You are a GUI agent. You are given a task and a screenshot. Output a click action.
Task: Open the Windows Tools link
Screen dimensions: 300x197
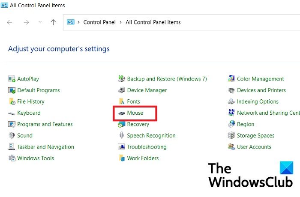point(36,158)
